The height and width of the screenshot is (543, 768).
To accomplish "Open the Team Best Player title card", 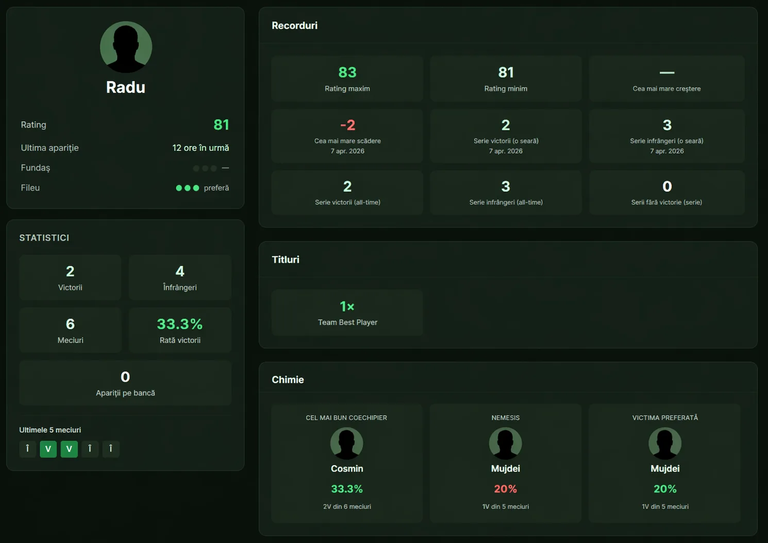I will [x=347, y=312].
